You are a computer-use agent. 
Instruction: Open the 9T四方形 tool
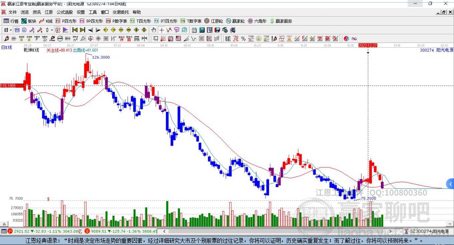165,21
